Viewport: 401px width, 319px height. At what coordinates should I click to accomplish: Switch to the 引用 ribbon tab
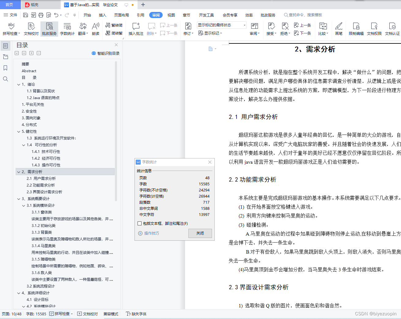tap(141, 15)
